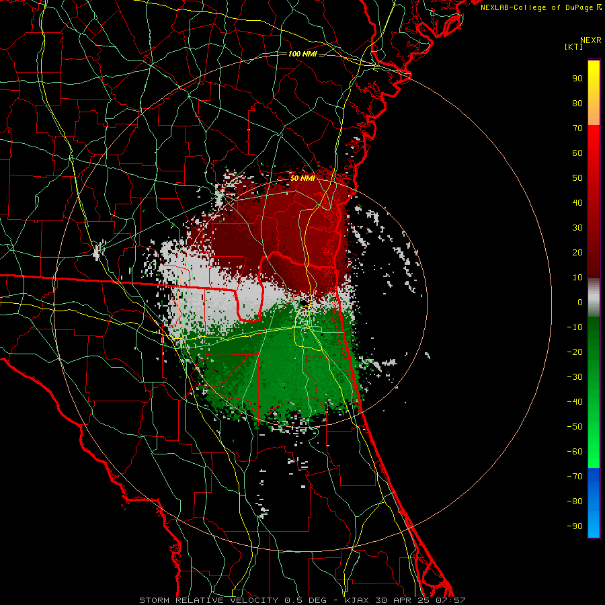Image resolution: width=605 pixels, height=605 pixels.
Task: Click the 80 value on the velocity scale
Action: coord(577,103)
